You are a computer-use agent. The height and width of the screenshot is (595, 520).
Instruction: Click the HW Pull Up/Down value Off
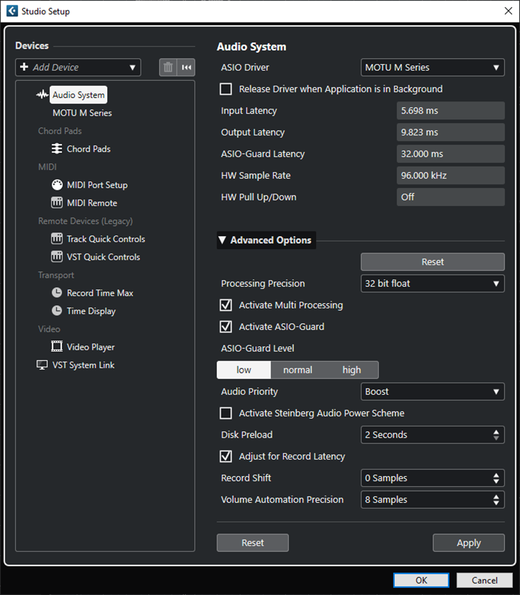pos(450,197)
